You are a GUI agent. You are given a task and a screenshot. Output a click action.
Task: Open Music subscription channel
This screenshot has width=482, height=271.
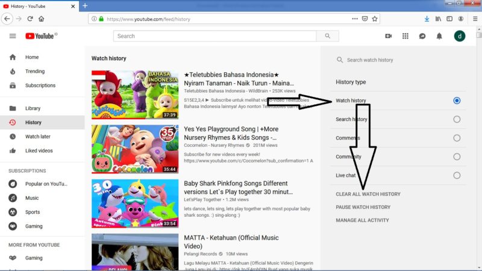click(x=42, y=198)
